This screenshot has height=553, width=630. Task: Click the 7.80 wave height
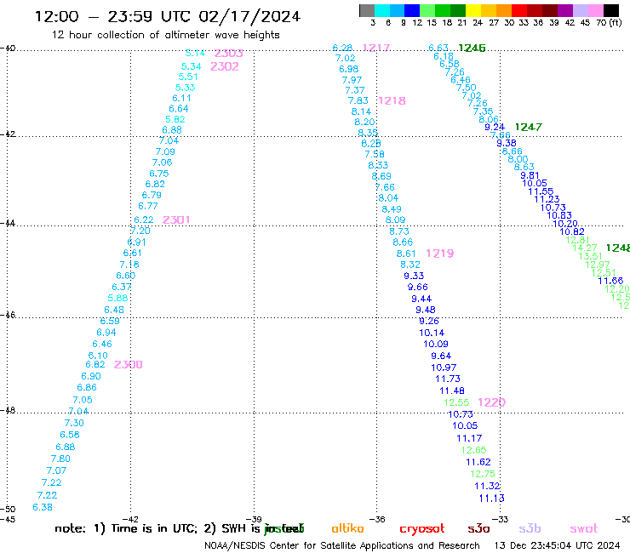coord(60,459)
